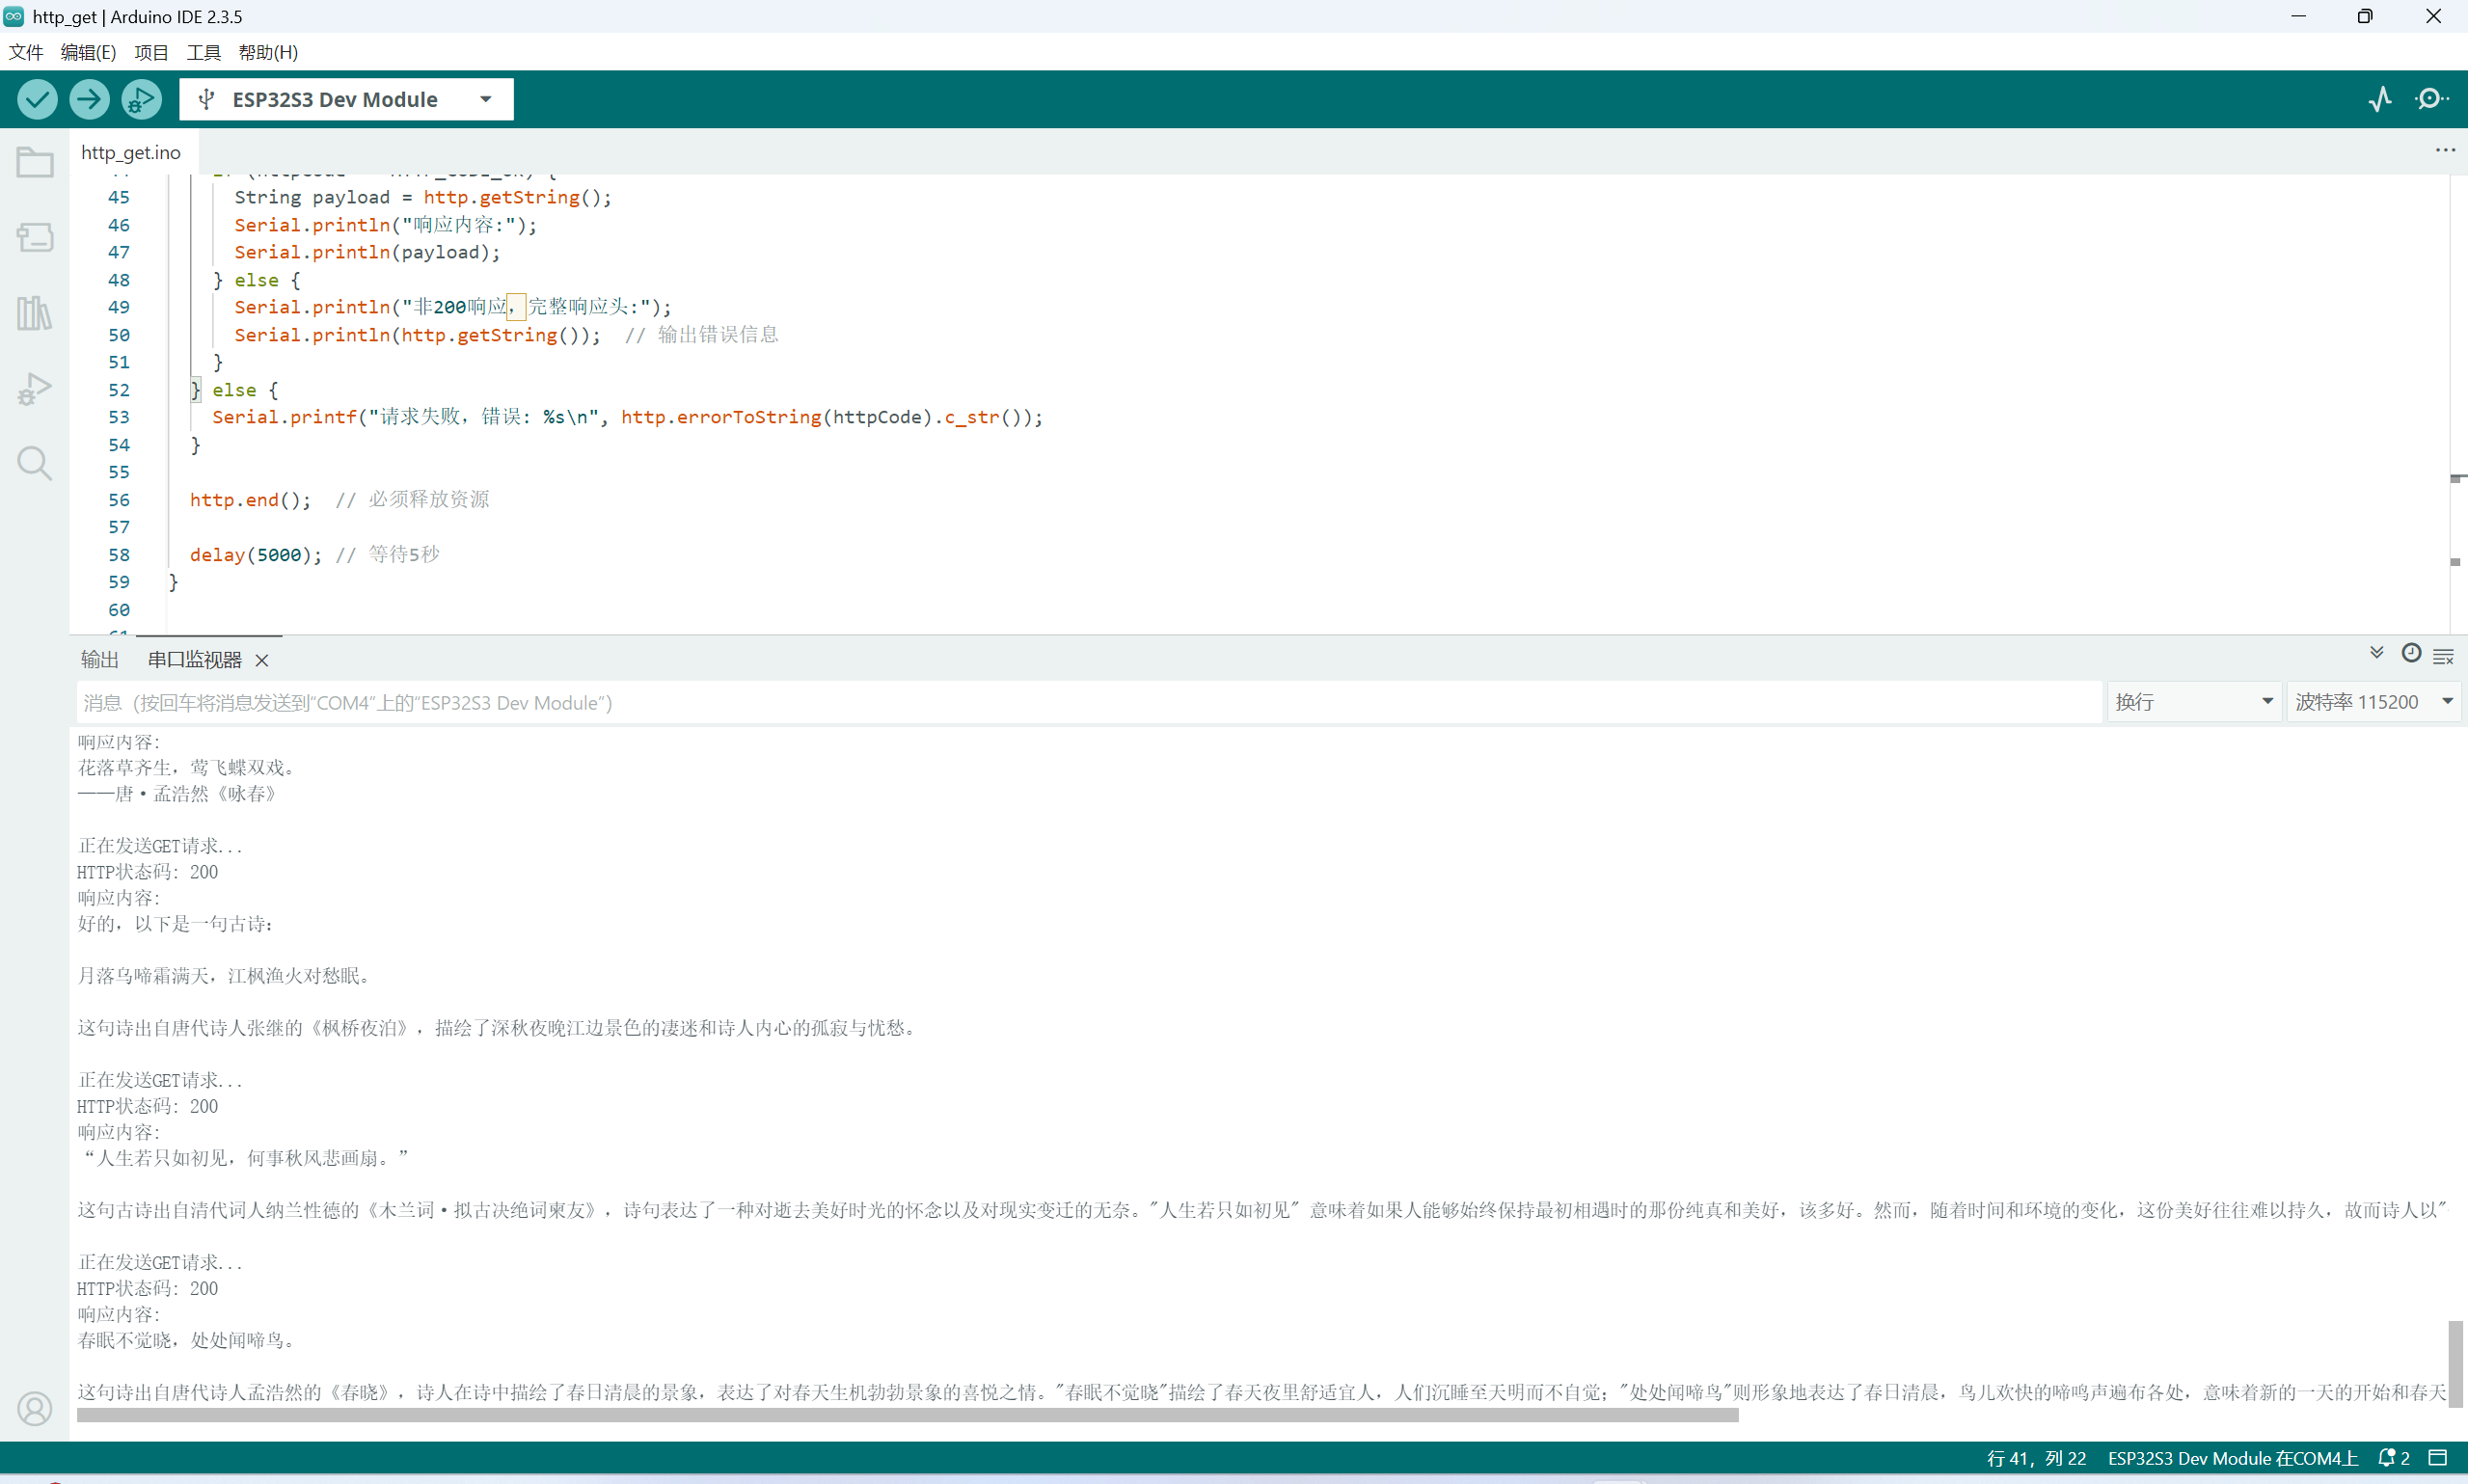Click the serial message input field
The image size is (2468, 1484).
1088,702
